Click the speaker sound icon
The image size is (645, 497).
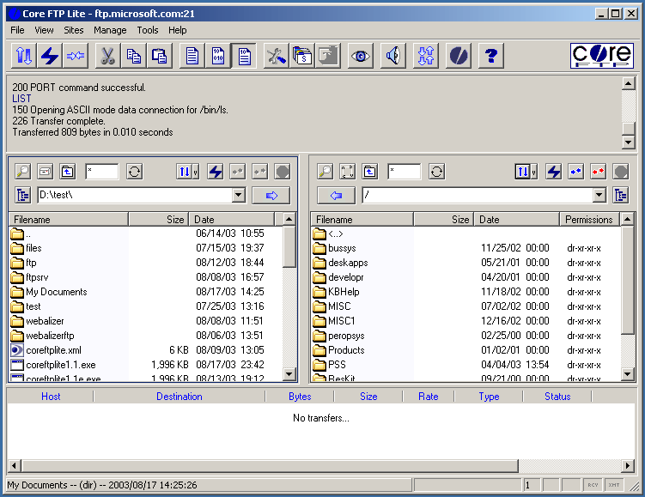click(392, 57)
